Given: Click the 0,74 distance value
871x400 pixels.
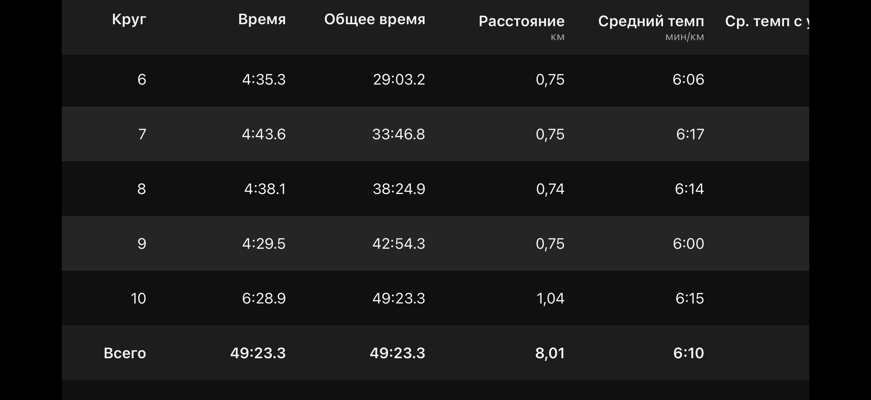Looking at the screenshot, I should click(x=550, y=189).
